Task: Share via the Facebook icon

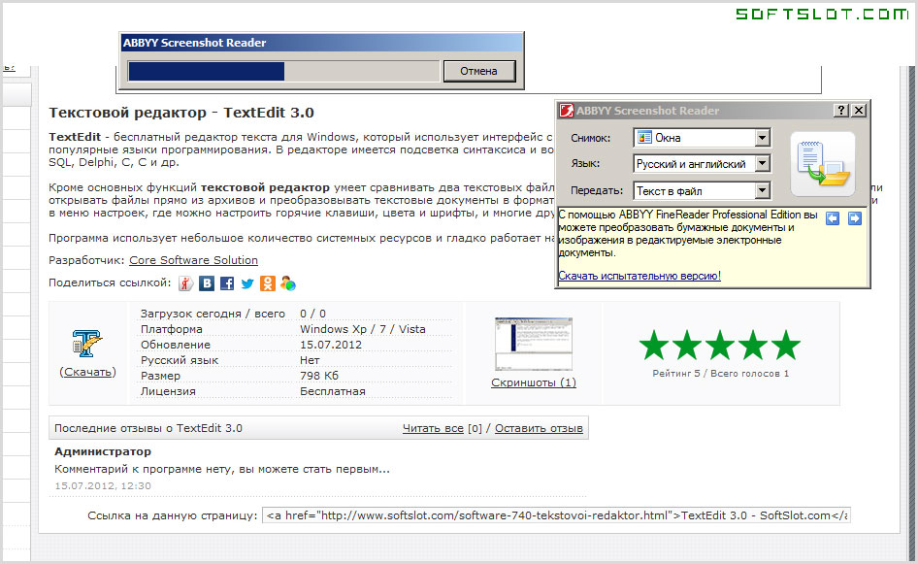Action: (x=227, y=283)
